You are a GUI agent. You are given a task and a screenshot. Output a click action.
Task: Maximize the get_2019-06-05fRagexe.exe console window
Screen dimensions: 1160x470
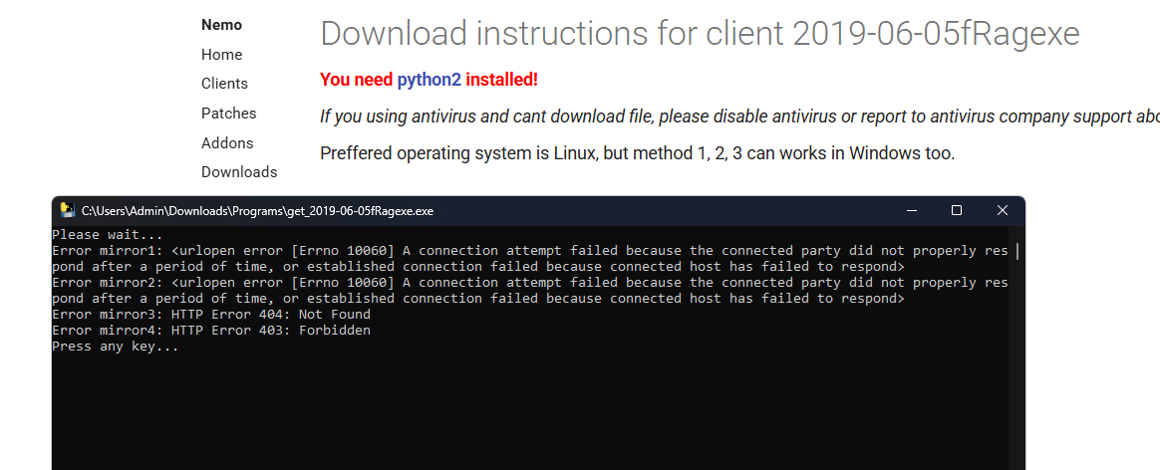[x=957, y=210]
